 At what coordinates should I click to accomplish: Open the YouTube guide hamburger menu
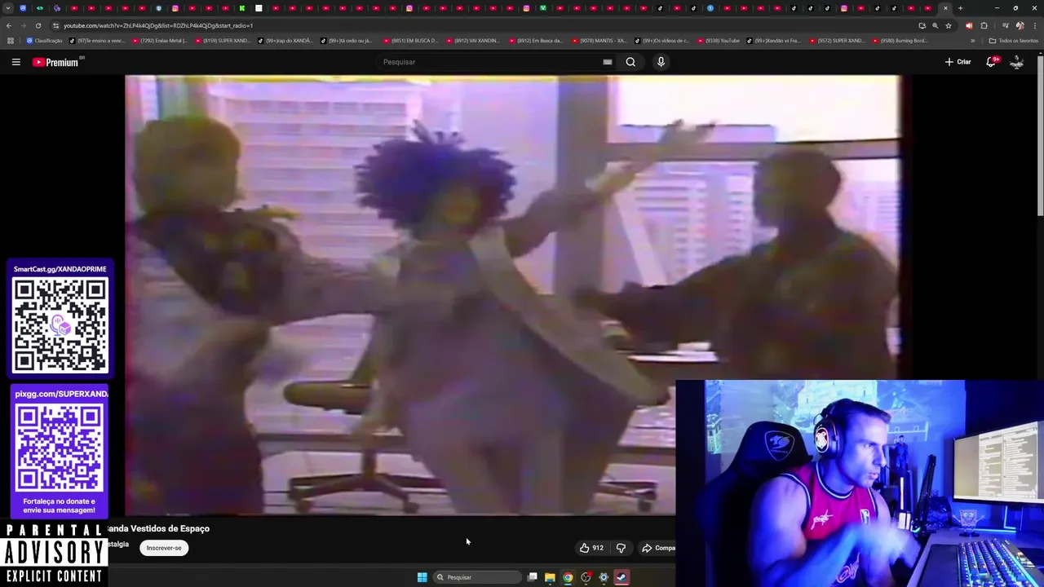pyautogui.click(x=15, y=62)
